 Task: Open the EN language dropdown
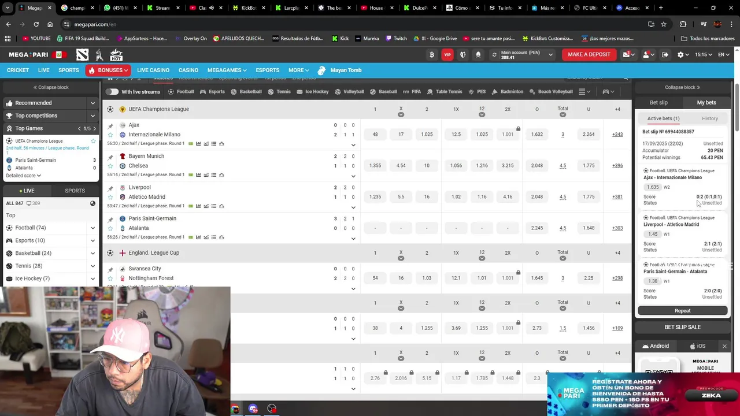723,54
